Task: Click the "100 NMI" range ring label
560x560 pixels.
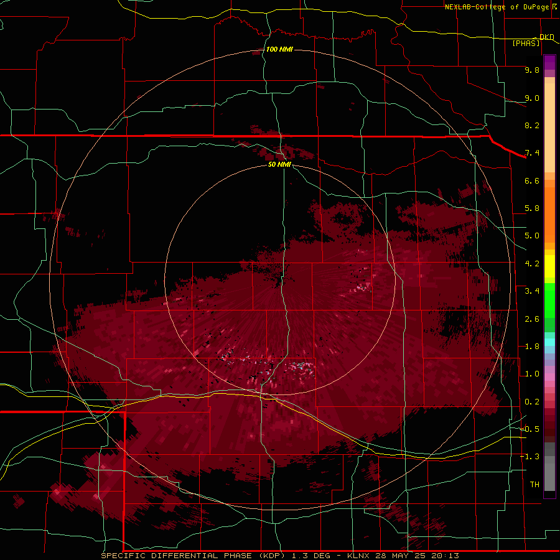Action: pyautogui.click(x=279, y=49)
